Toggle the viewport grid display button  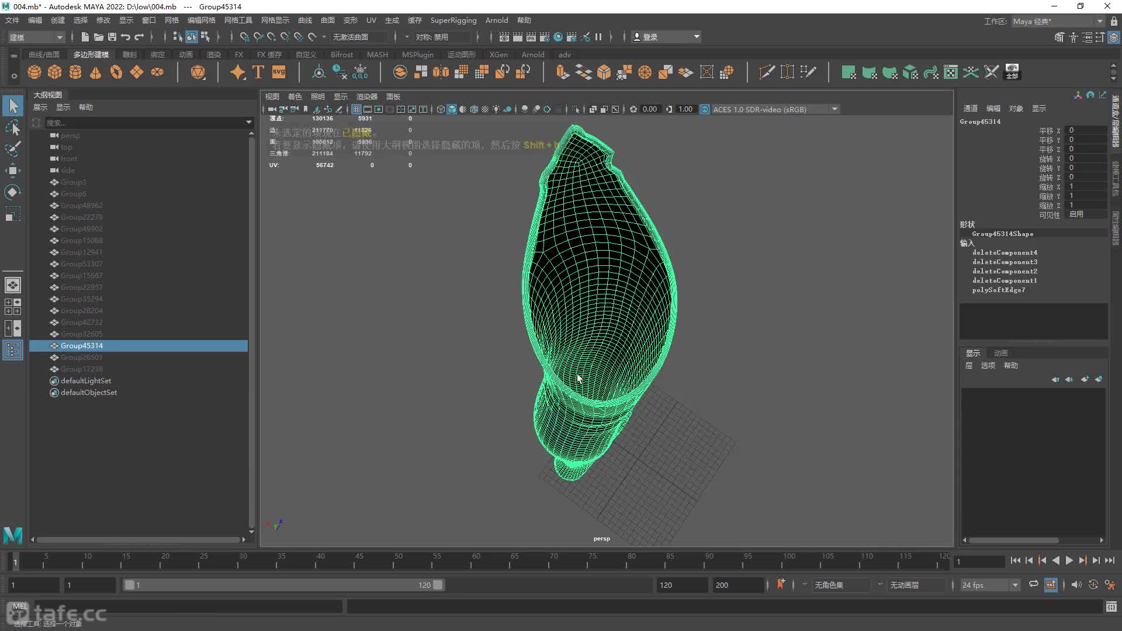coord(356,109)
